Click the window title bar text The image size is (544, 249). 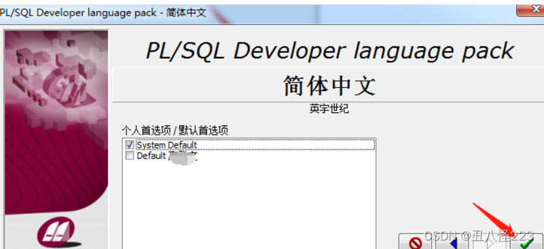tap(103, 13)
